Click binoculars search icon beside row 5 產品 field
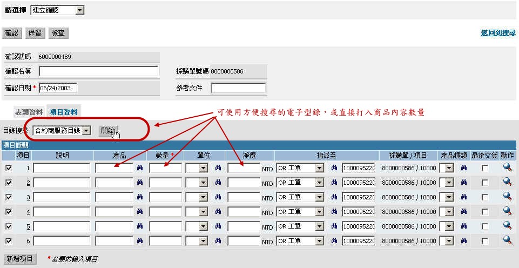The width and height of the screenshot is (519, 268). (139, 226)
